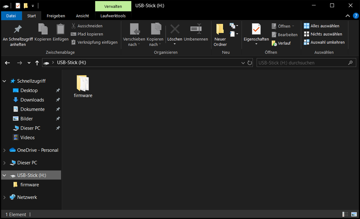360x219 pixels.
Task: Refresh the folder view
Action: [x=249, y=63]
